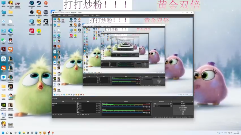Open Settings from Controls dock
The image size is (241, 135).
coord(183,112)
